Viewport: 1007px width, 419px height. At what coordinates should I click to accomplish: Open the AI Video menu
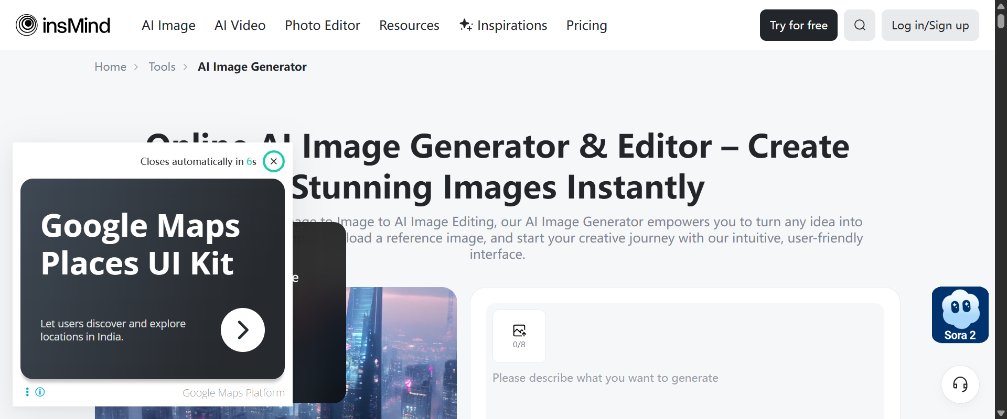pos(240,25)
